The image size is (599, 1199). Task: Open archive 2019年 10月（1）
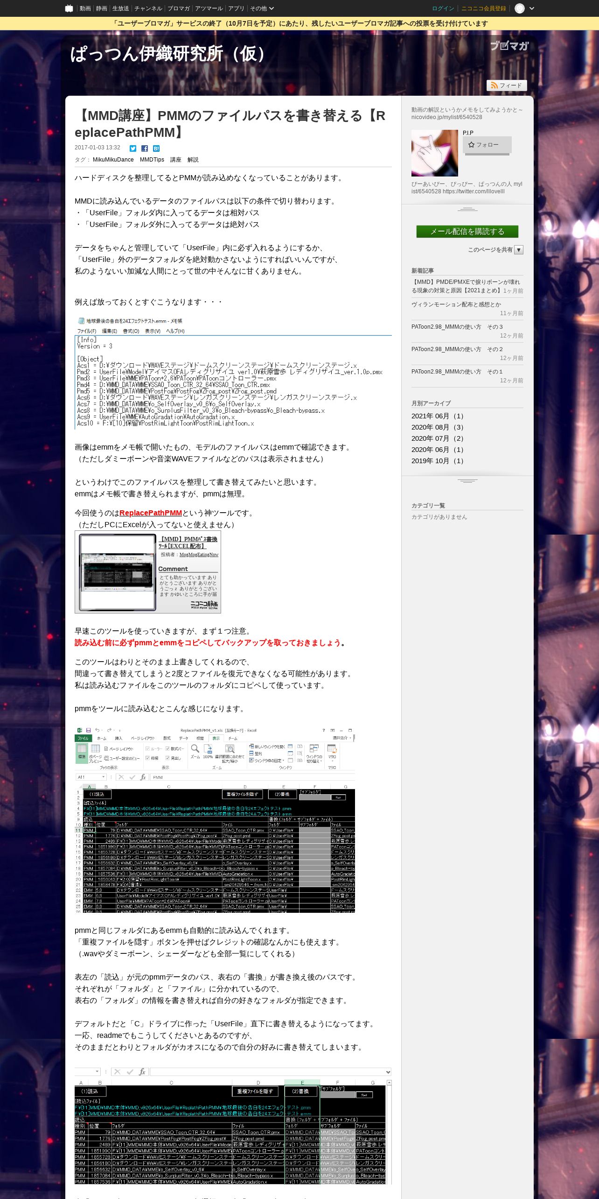point(439,461)
